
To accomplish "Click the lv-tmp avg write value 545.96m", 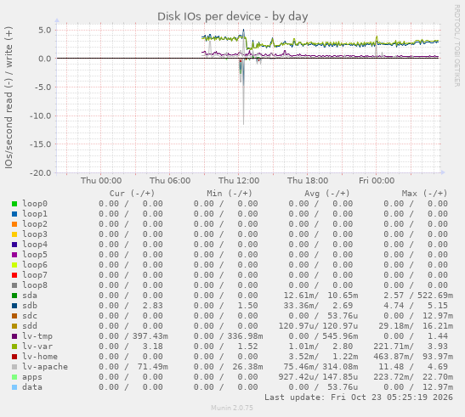I will click(340, 336).
